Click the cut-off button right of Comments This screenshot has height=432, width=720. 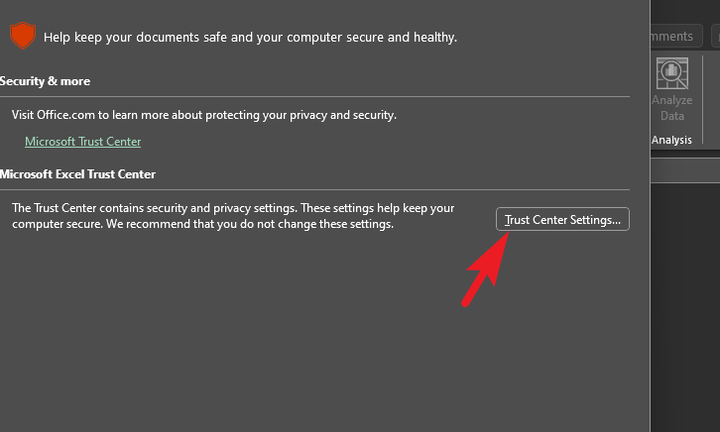[715, 36]
